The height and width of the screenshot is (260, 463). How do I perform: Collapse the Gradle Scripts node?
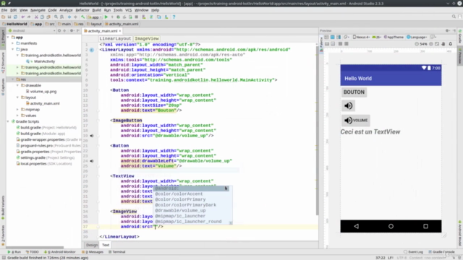(x=8, y=121)
